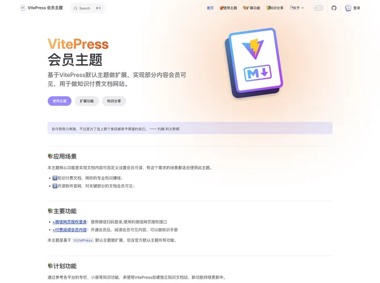The width and height of the screenshot is (380, 283).
Task: Open the 扩展功能 nav menu item
Action: click(x=251, y=8)
